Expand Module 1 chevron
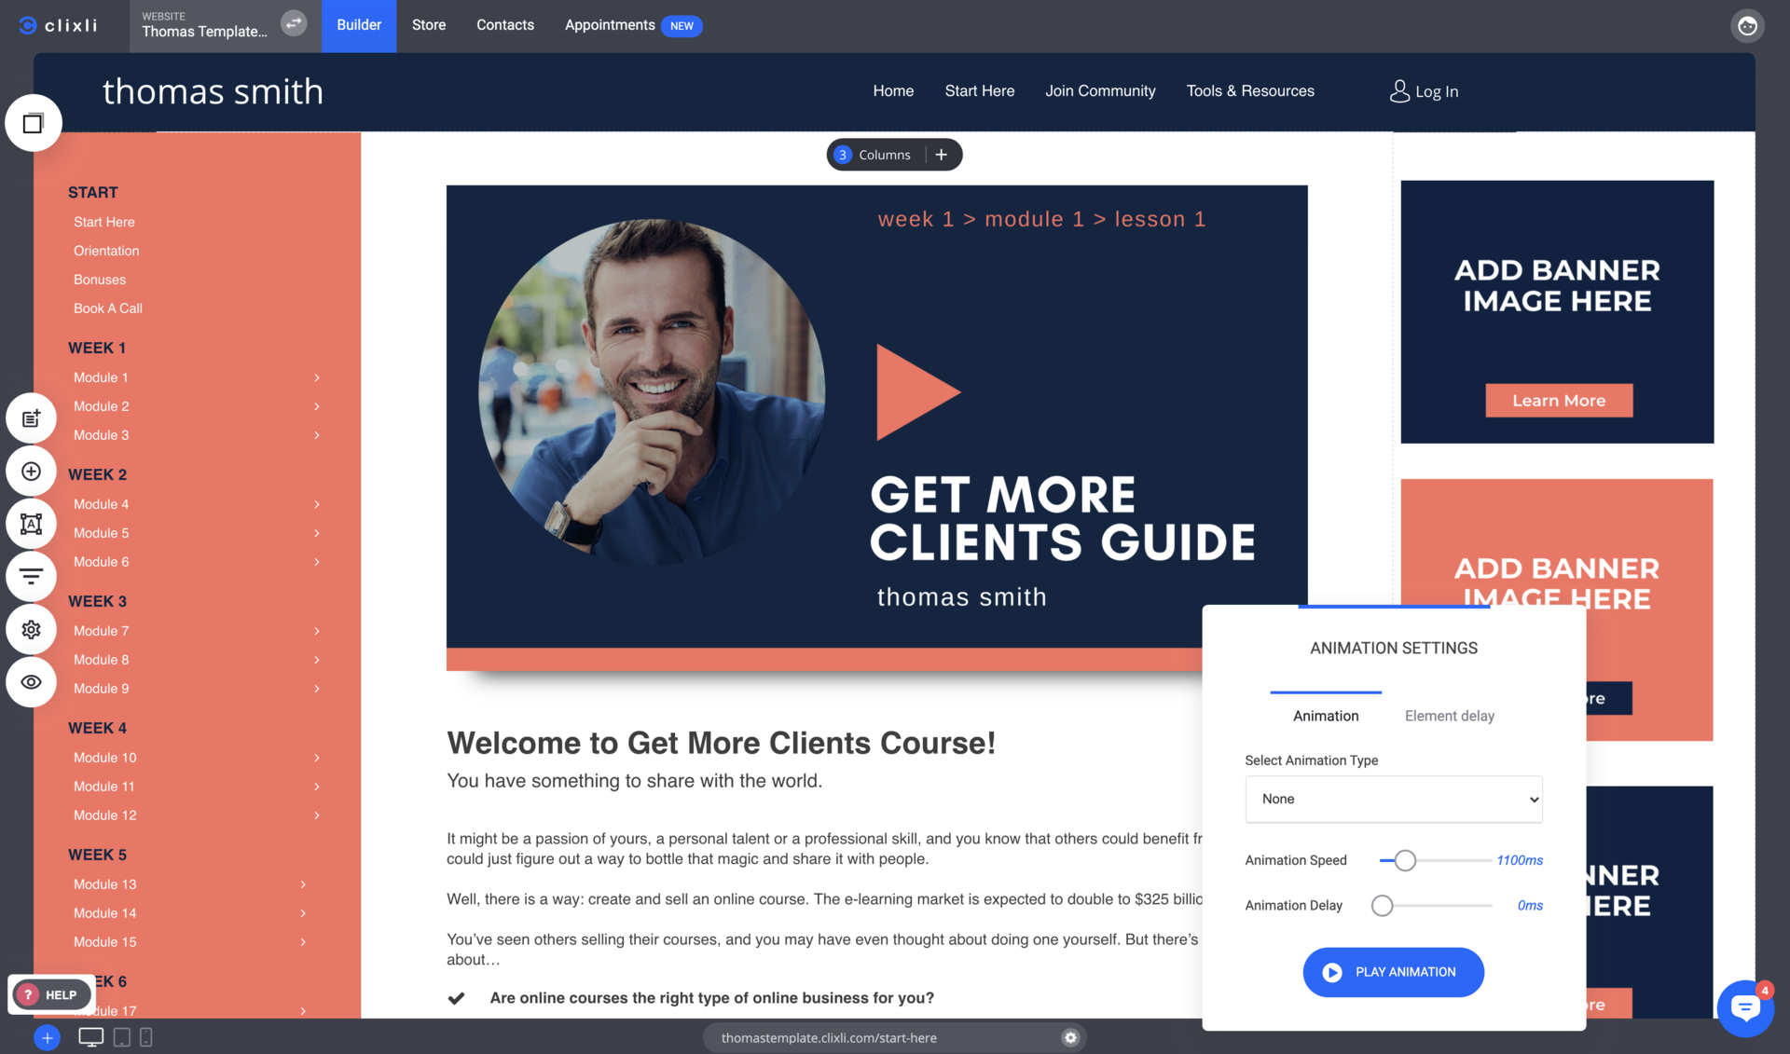 317,377
